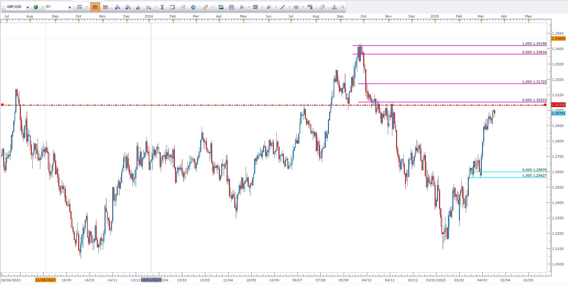The width and height of the screenshot is (568, 284).
Task: Click the highlighted 21/08/2023 date label
Action: tap(45, 280)
